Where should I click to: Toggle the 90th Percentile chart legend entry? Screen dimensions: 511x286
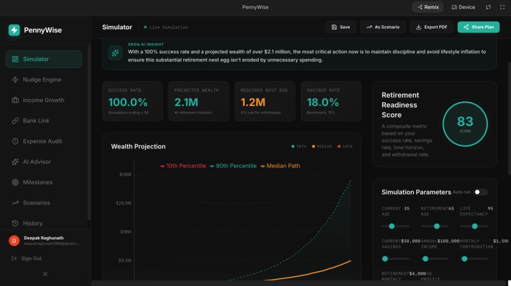(x=233, y=166)
